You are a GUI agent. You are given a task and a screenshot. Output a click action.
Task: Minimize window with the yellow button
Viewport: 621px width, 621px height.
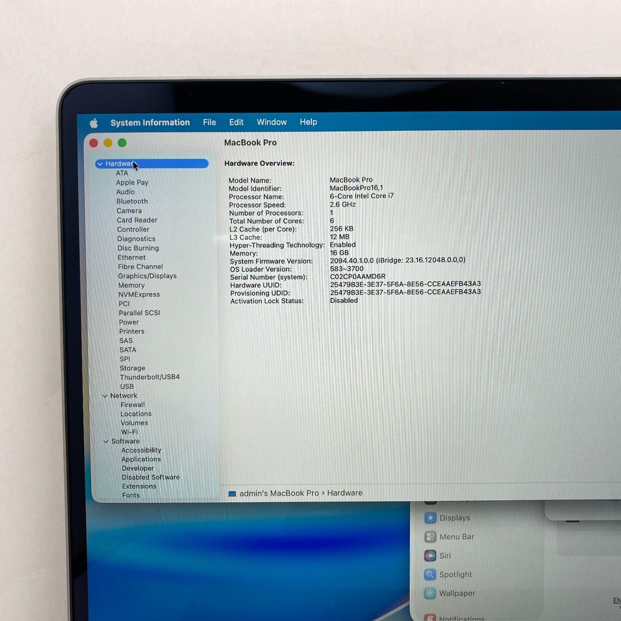108,143
